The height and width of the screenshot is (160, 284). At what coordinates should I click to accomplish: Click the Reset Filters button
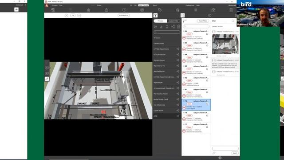tap(203, 21)
